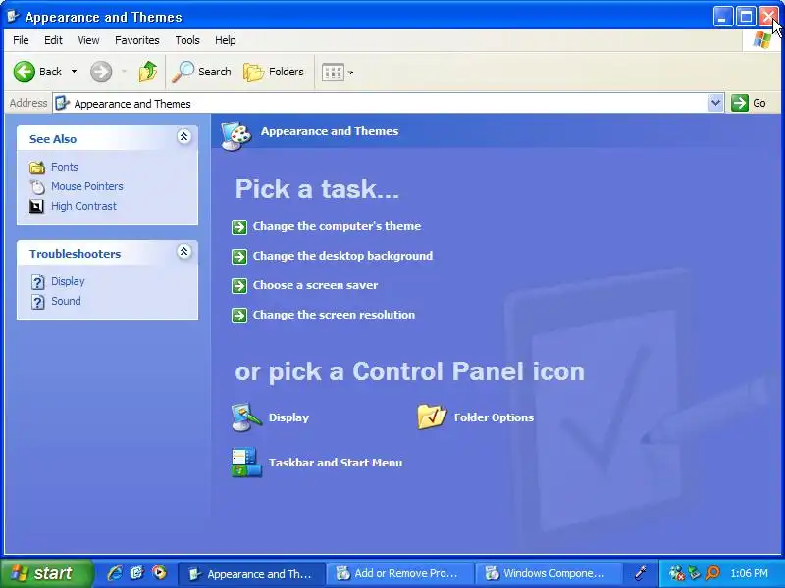This screenshot has height=588, width=785.
Task: Open the High Contrast link
Action: point(83,206)
